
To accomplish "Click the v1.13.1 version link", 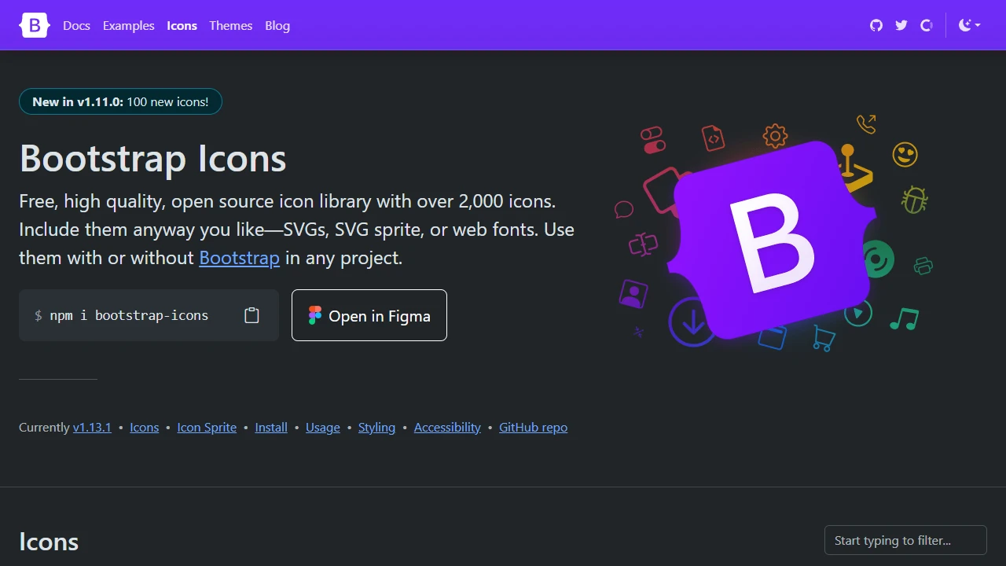I will tap(92, 427).
